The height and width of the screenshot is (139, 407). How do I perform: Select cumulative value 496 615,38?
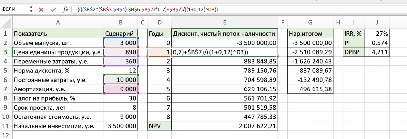coord(310,89)
